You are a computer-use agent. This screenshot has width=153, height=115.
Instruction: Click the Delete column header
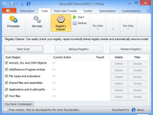tap(119, 57)
